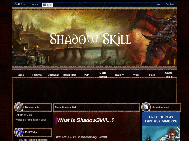189x141 pixels.
Task: Open Welcome (and Thank You) link
Action: click(31, 120)
